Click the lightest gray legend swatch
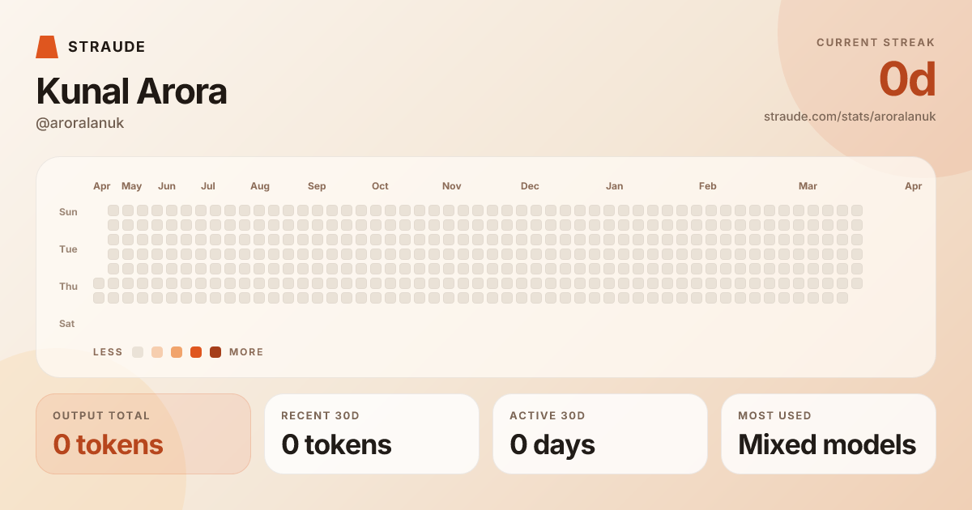The image size is (972, 510). click(138, 352)
